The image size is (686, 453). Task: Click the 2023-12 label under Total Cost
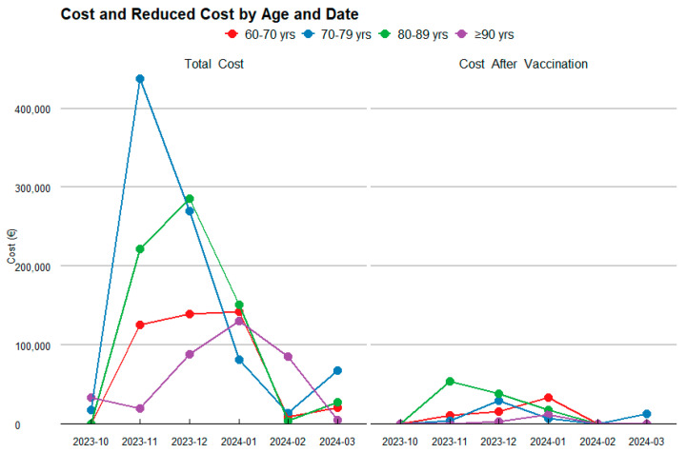click(189, 442)
